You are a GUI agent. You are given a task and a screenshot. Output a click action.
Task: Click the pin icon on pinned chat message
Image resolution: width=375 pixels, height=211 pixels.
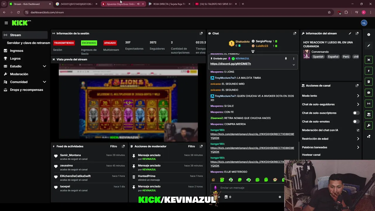[x=286, y=59]
